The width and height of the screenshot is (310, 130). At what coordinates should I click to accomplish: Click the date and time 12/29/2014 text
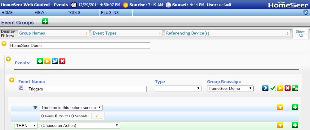pos(99,5)
